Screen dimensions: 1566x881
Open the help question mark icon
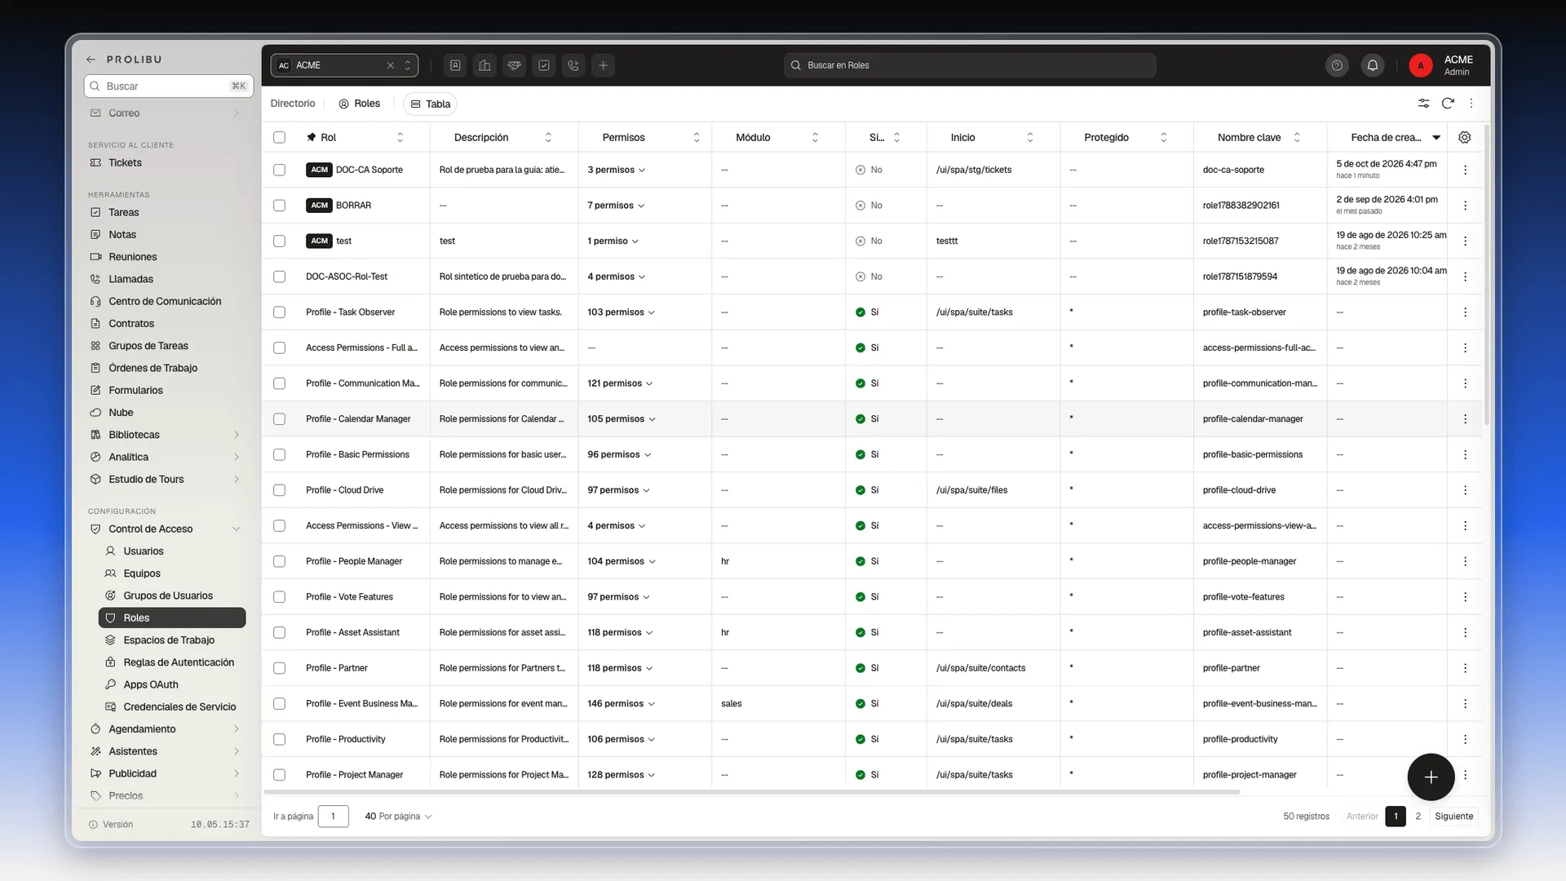[1337, 65]
